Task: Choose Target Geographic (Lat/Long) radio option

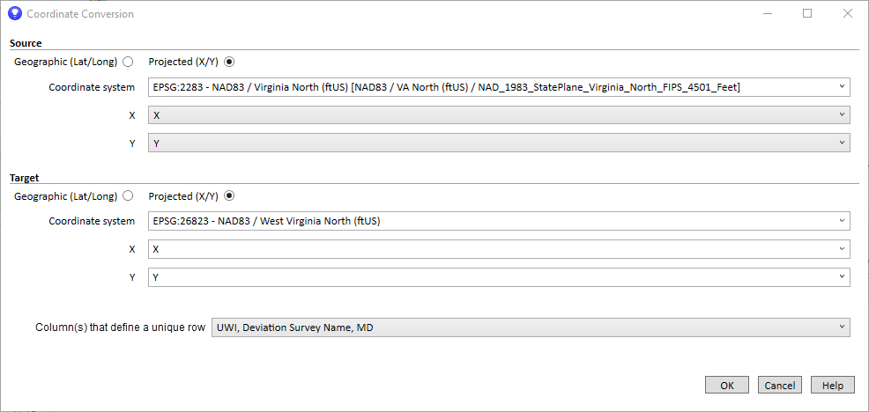Action: coord(129,196)
